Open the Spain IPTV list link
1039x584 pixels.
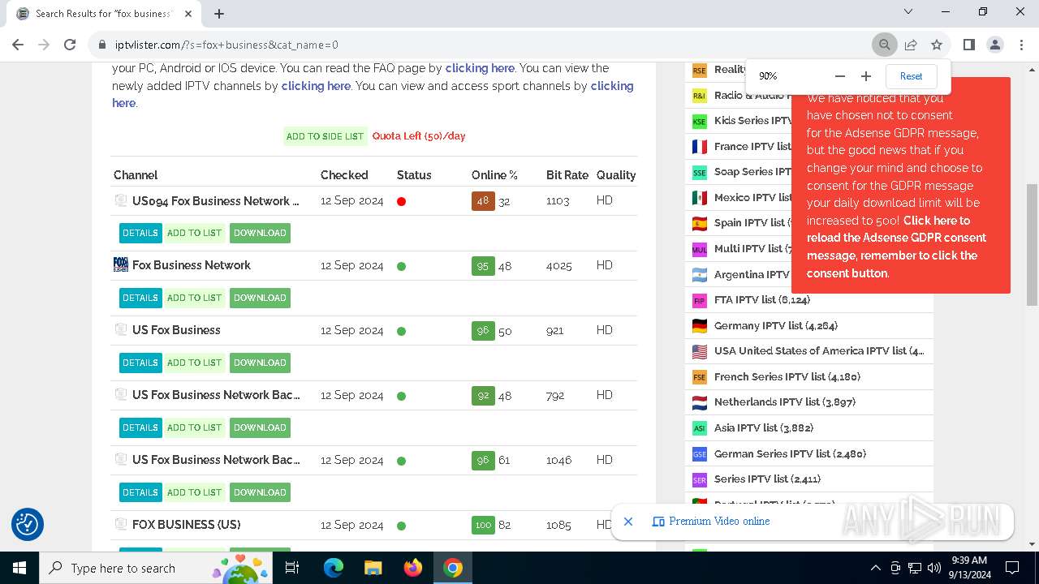point(751,222)
